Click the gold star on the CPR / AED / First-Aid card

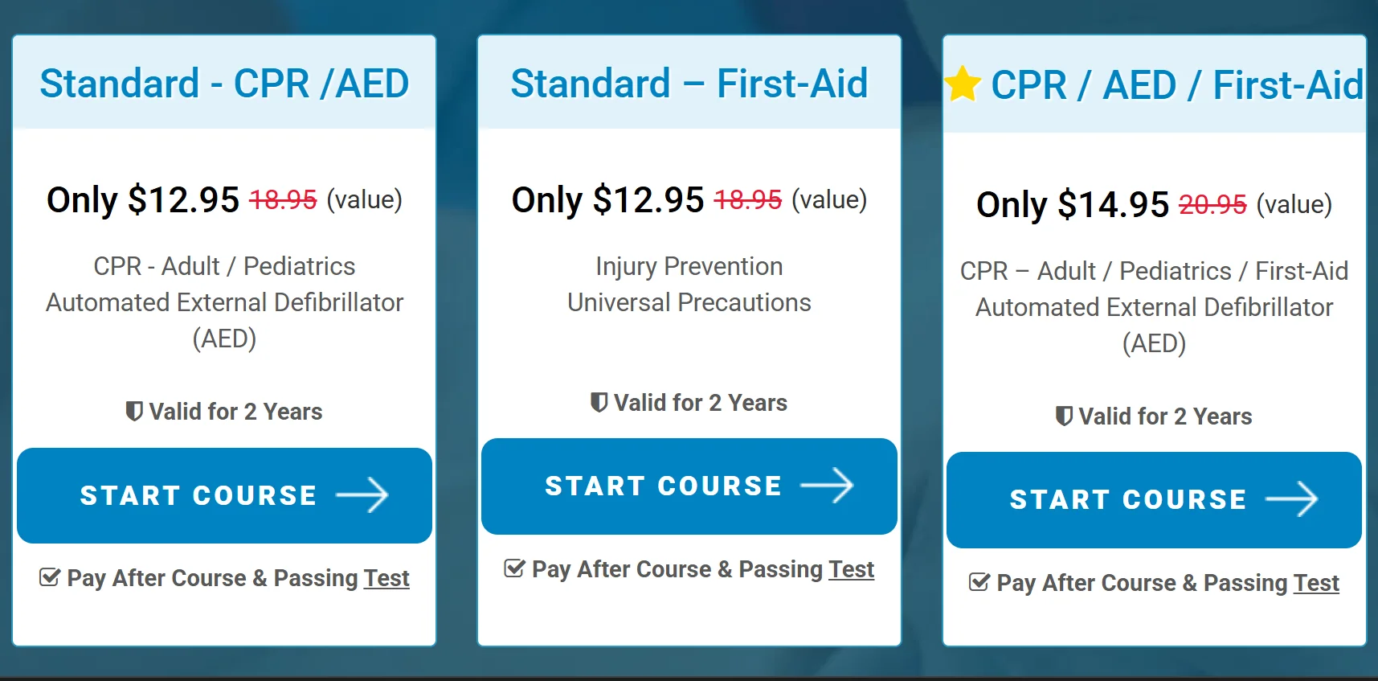(x=963, y=84)
